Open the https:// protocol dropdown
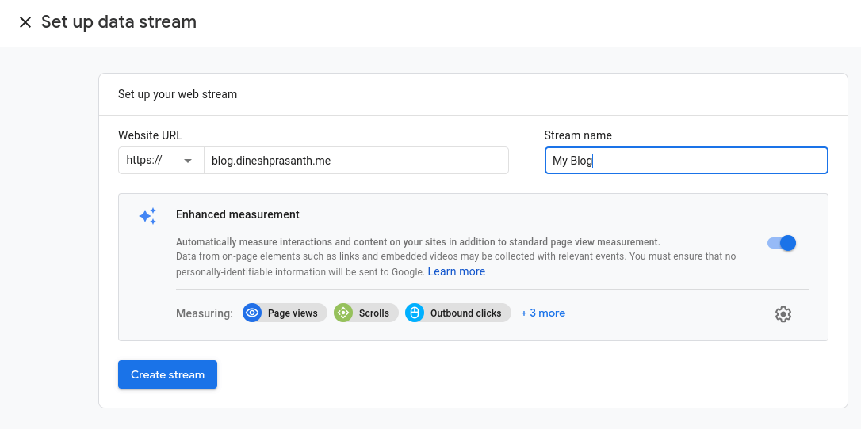 [x=161, y=160]
